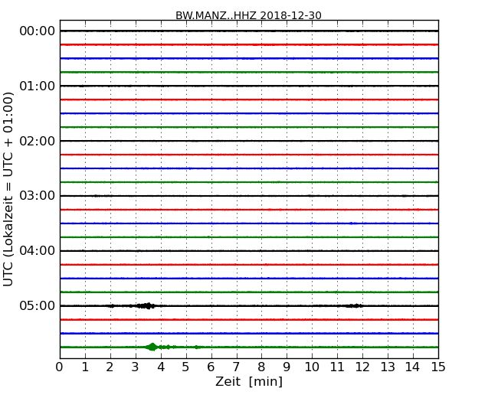
Task: Click the black signal burst on the 05:00 trace near minute 11.5
Action: 353,305
